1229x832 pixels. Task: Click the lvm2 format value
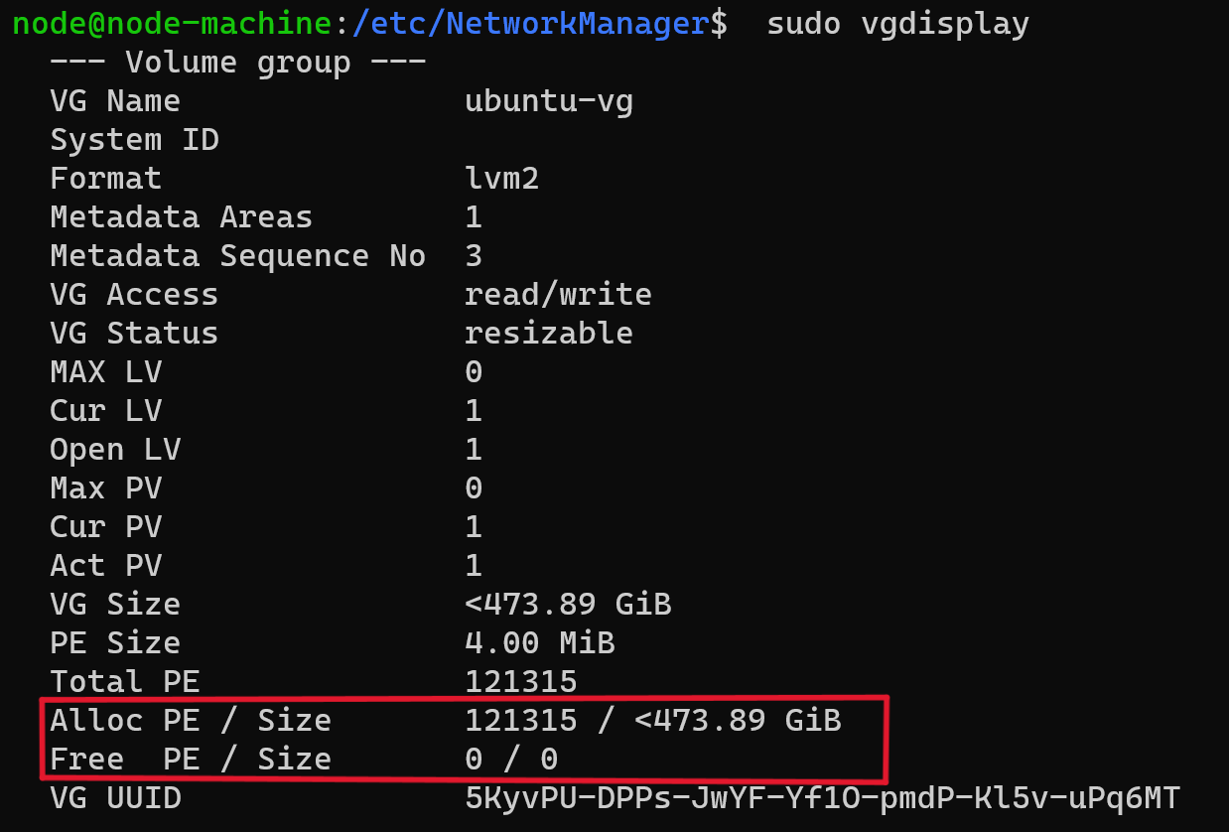(x=502, y=179)
